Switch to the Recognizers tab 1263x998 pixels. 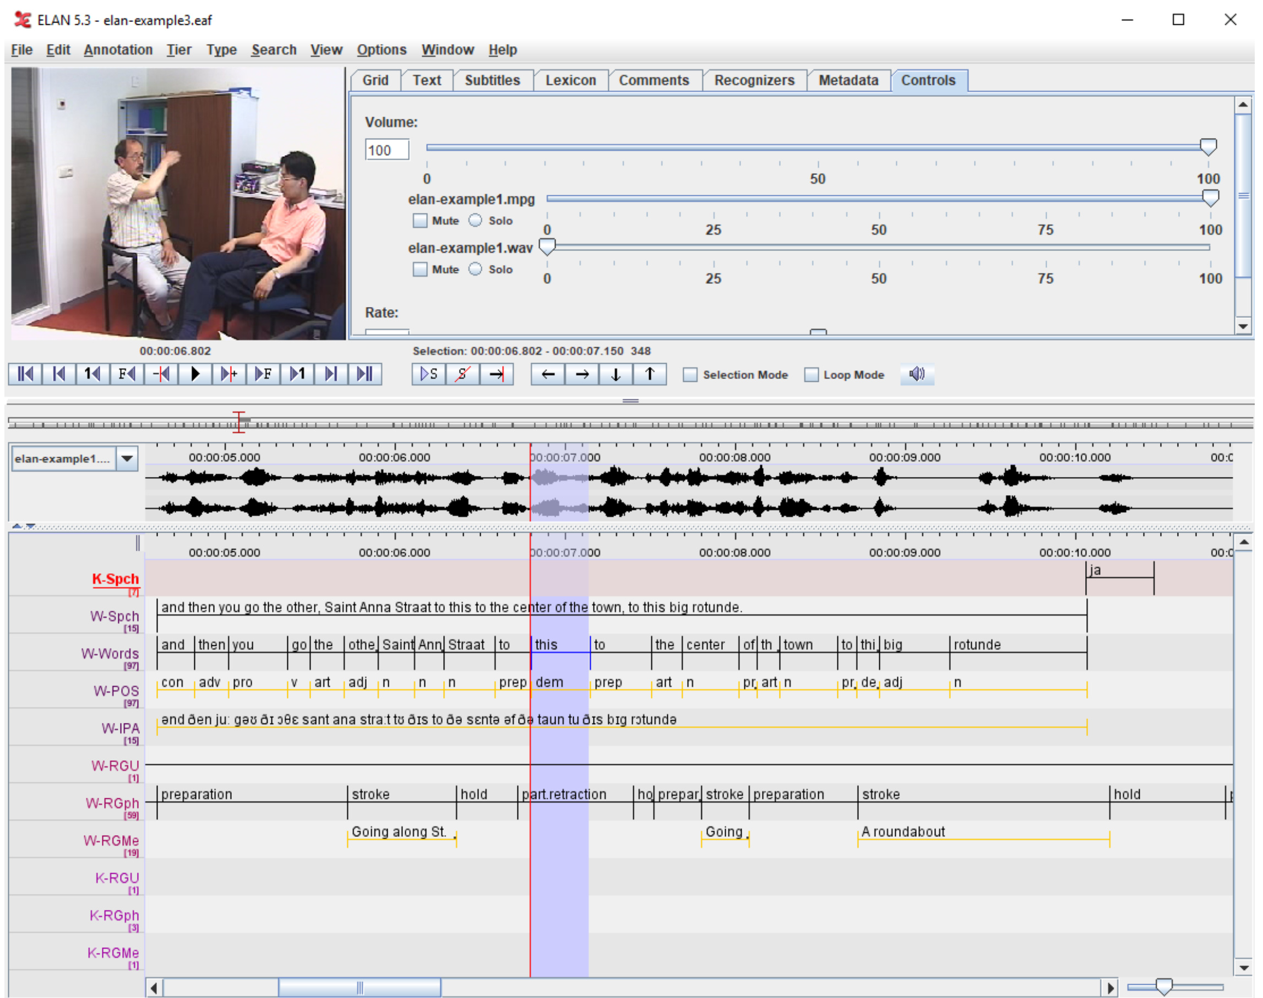coord(754,80)
